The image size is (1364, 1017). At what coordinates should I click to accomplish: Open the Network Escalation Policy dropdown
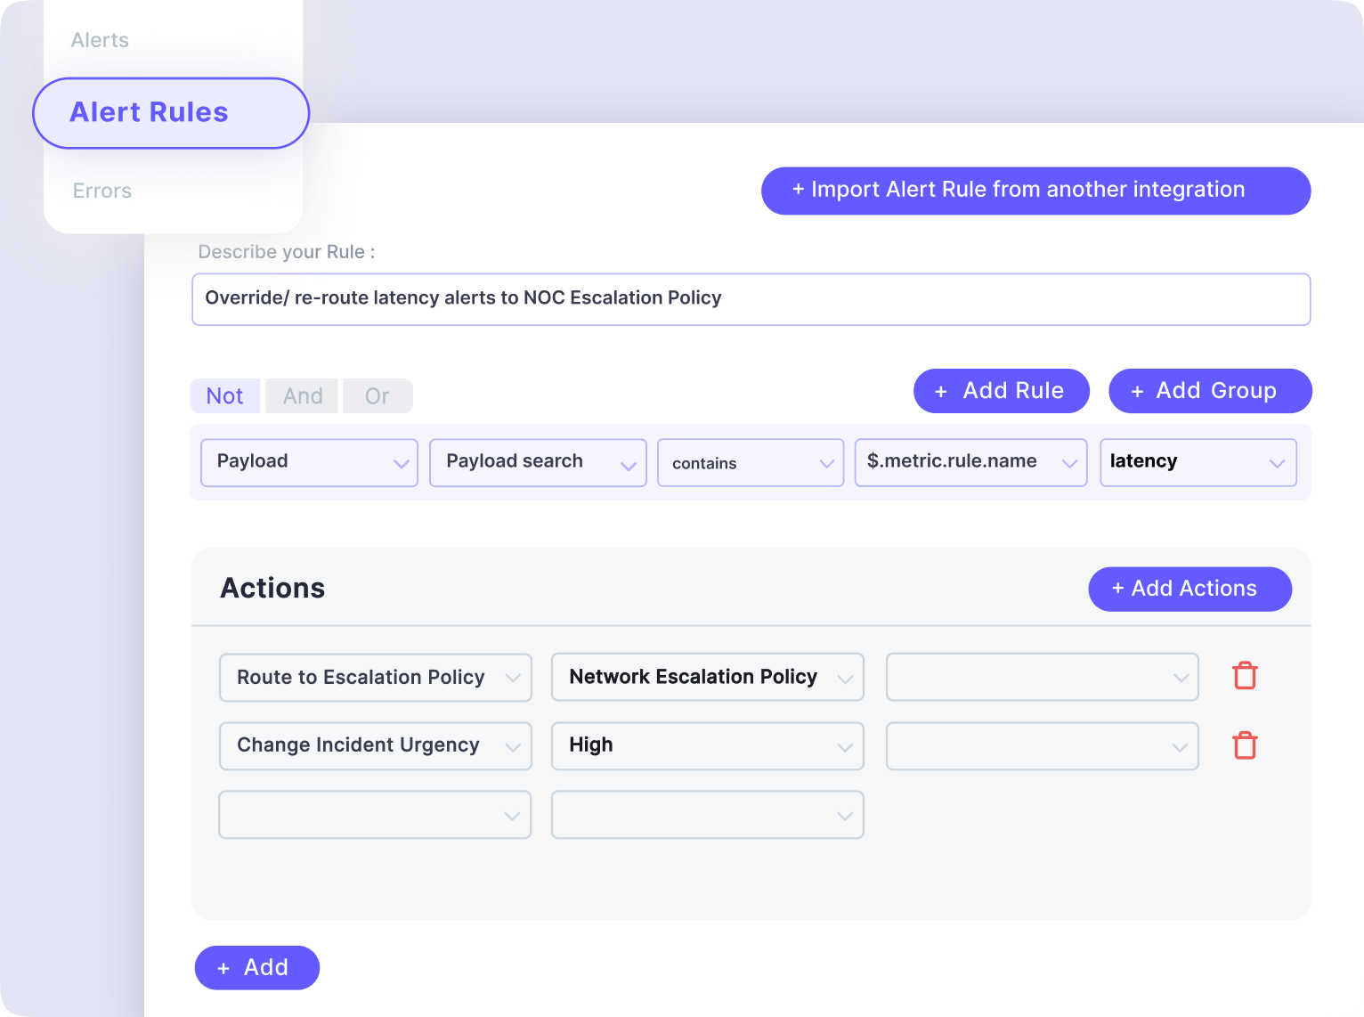pos(707,677)
